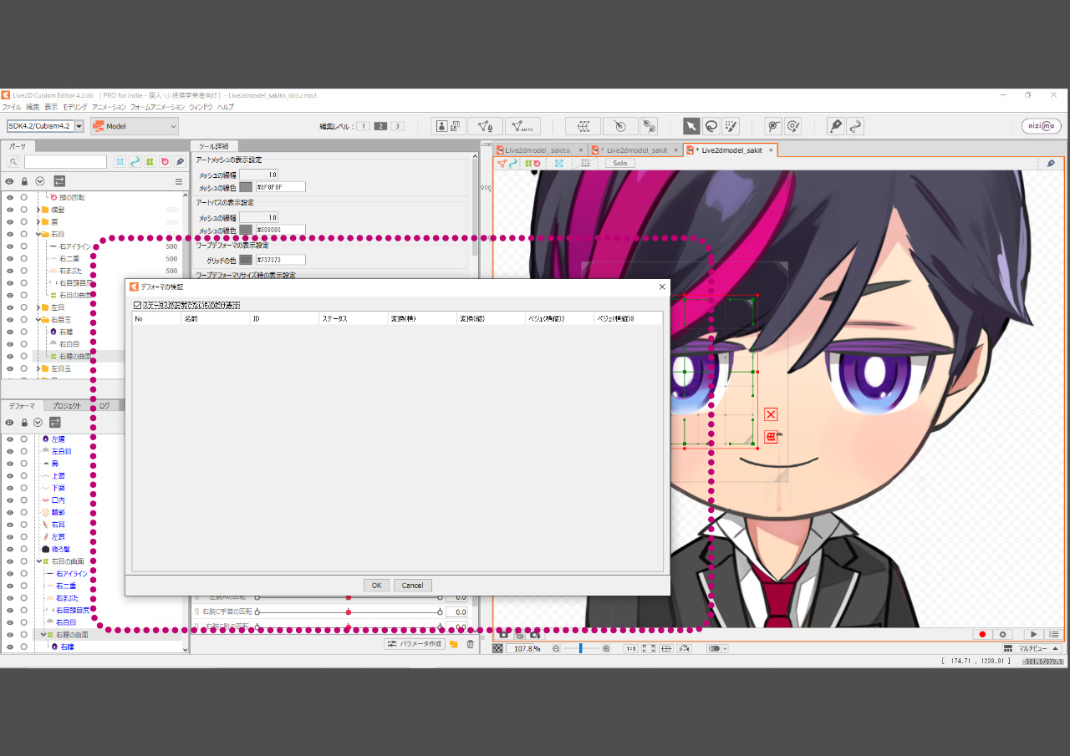1070x756 pixels.
Task: Click the canvas zoom slider handle
Action: (x=580, y=648)
